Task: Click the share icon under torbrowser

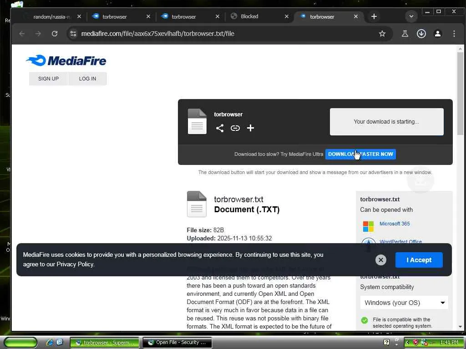Action: [220, 128]
